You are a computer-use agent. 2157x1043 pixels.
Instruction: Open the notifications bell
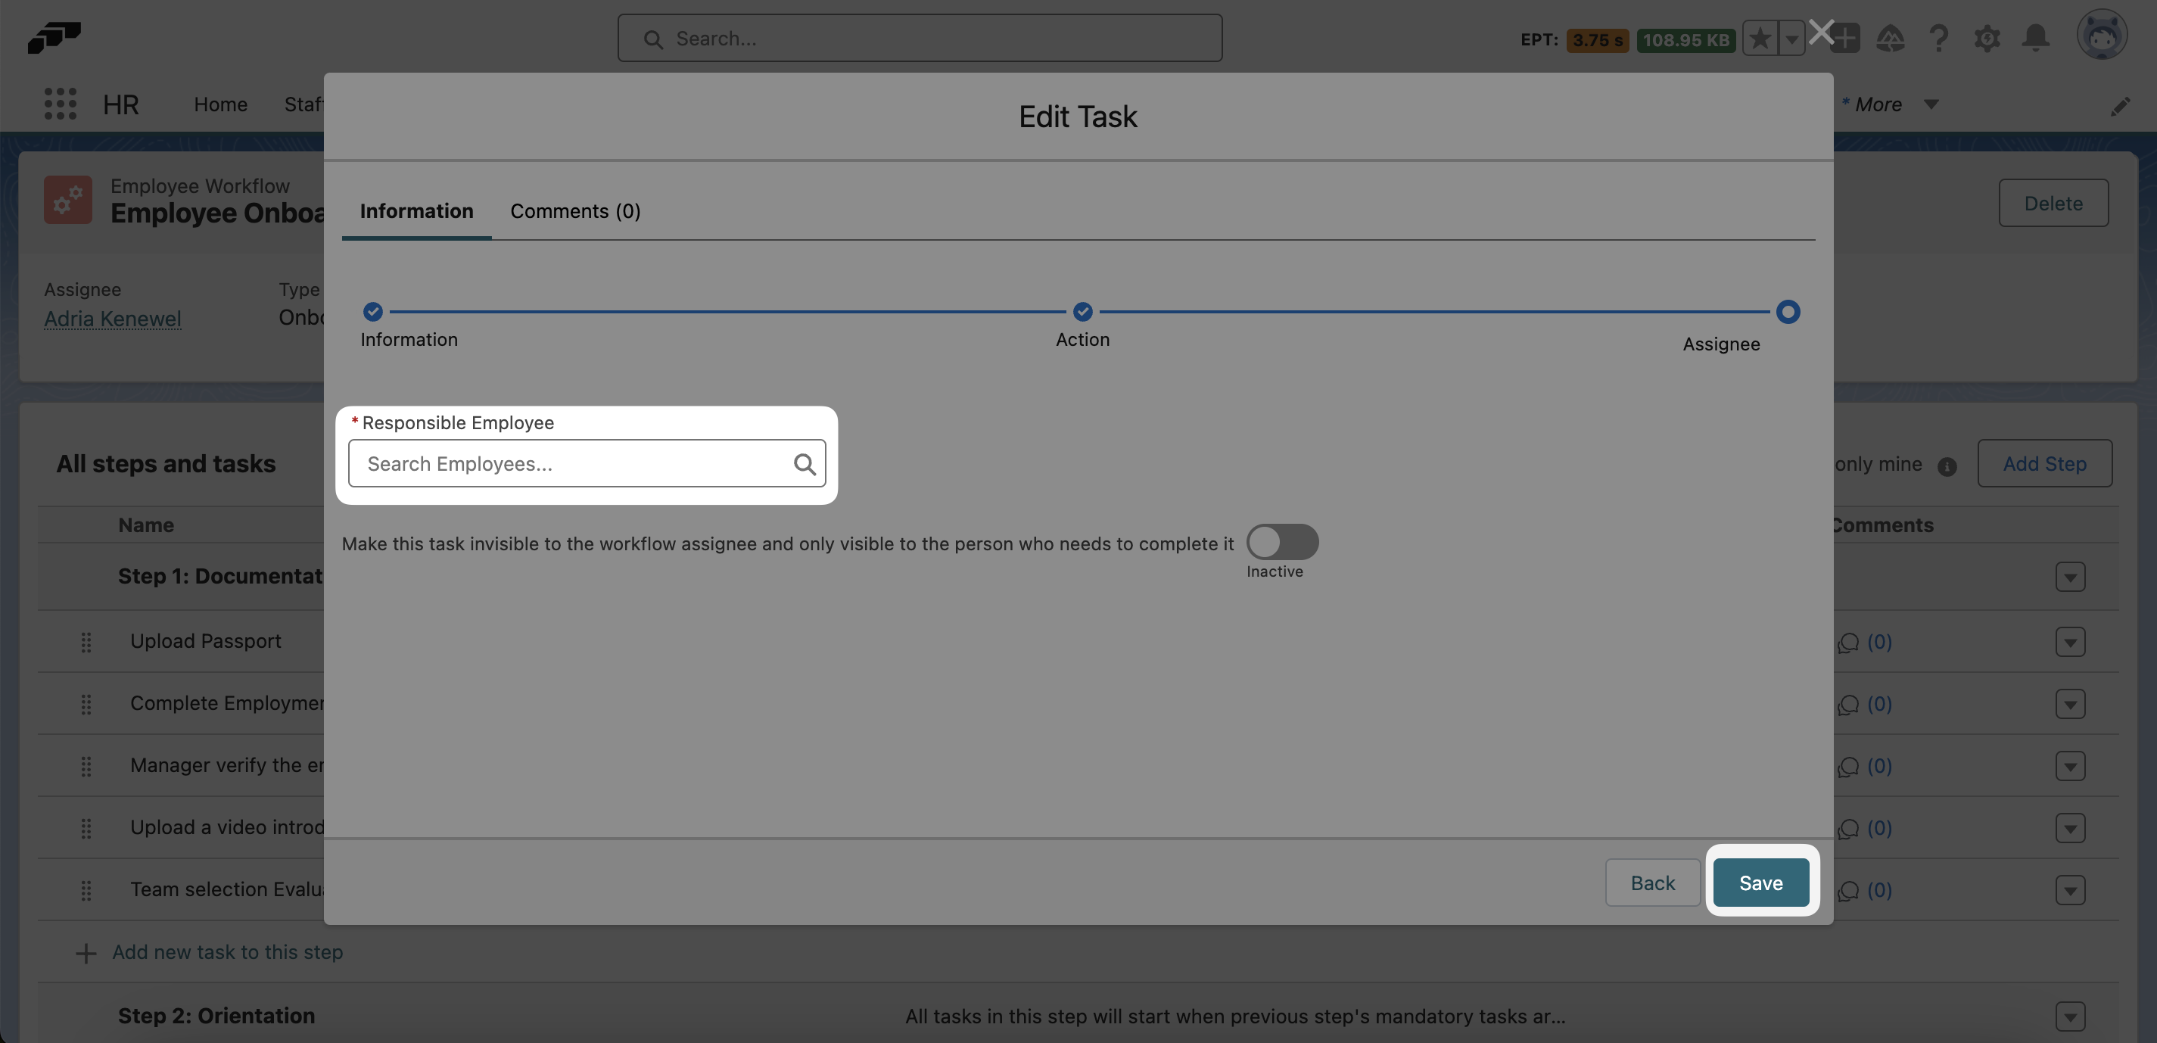(2037, 38)
